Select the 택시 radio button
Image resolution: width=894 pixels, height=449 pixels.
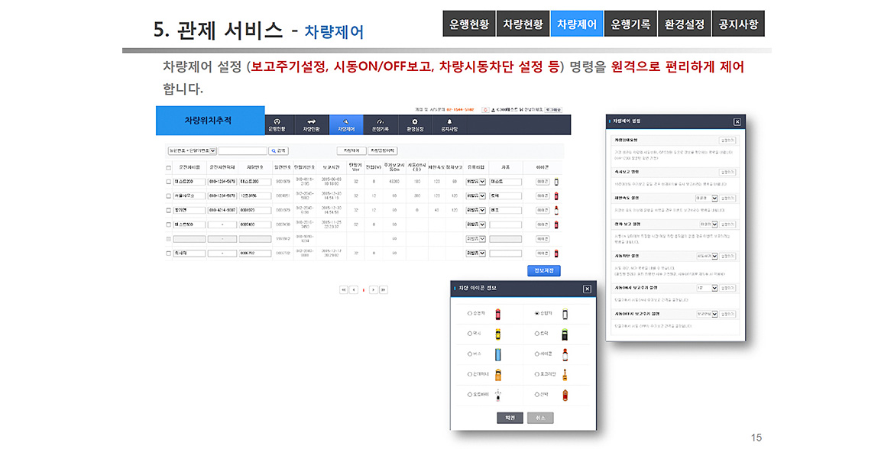pos(469,334)
